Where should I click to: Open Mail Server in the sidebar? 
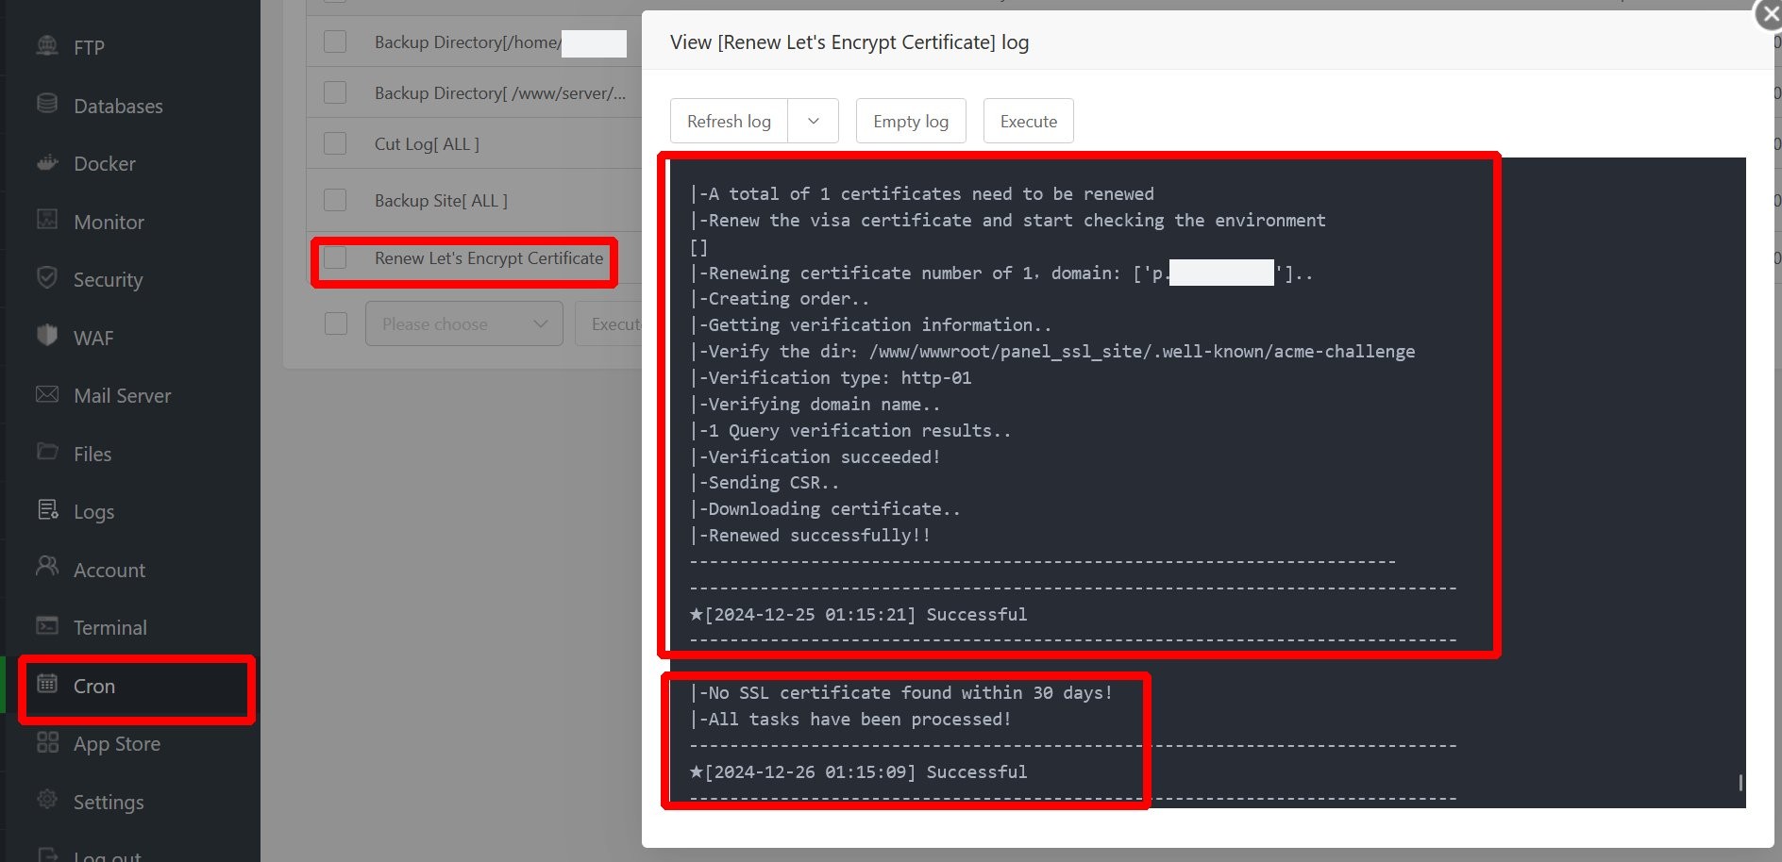coord(123,395)
